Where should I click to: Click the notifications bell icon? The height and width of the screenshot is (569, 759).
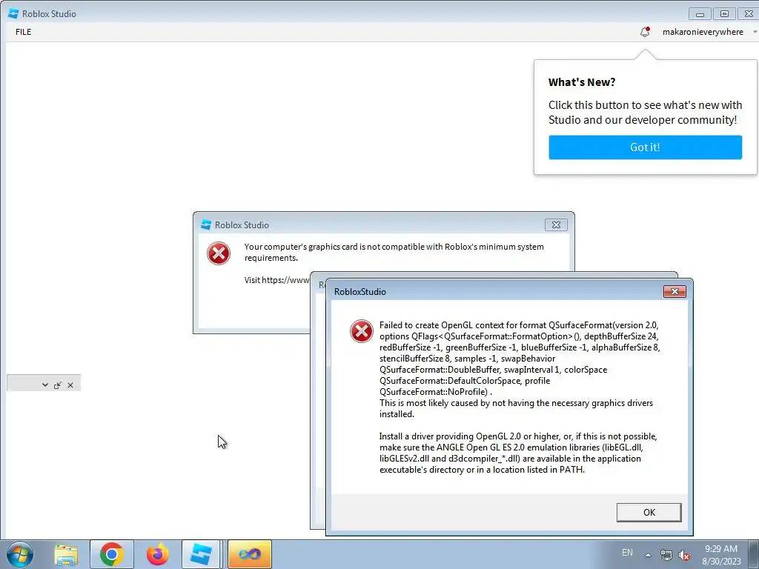pyautogui.click(x=645, y=32)
